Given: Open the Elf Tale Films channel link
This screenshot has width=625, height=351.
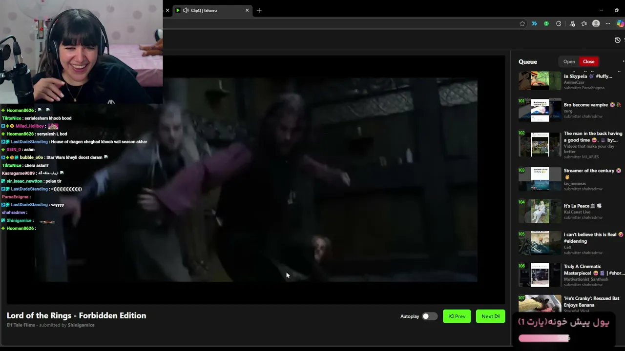Looking at the screenshot, I should coord(21,325).
